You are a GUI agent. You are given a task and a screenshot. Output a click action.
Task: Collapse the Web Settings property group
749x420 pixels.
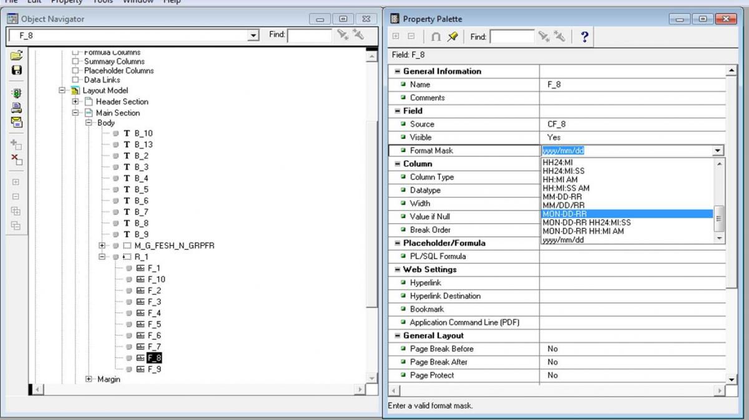tap(398, 270)
